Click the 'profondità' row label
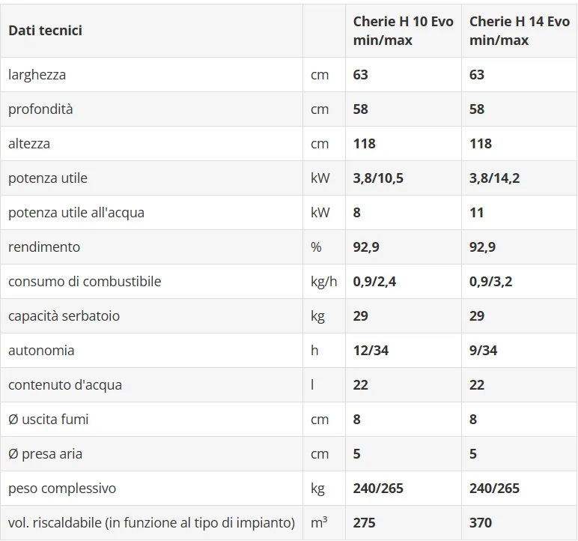 40,109
